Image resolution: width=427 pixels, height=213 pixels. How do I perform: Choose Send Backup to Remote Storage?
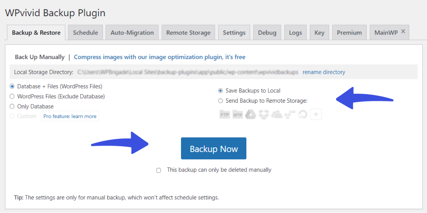[x=220, y=101]
